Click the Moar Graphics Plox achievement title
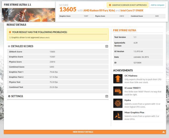This screenshot has height=138, width=169. coord(134,112)
